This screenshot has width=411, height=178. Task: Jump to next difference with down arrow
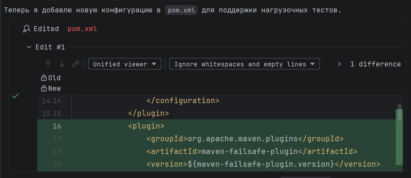point(62,64)
